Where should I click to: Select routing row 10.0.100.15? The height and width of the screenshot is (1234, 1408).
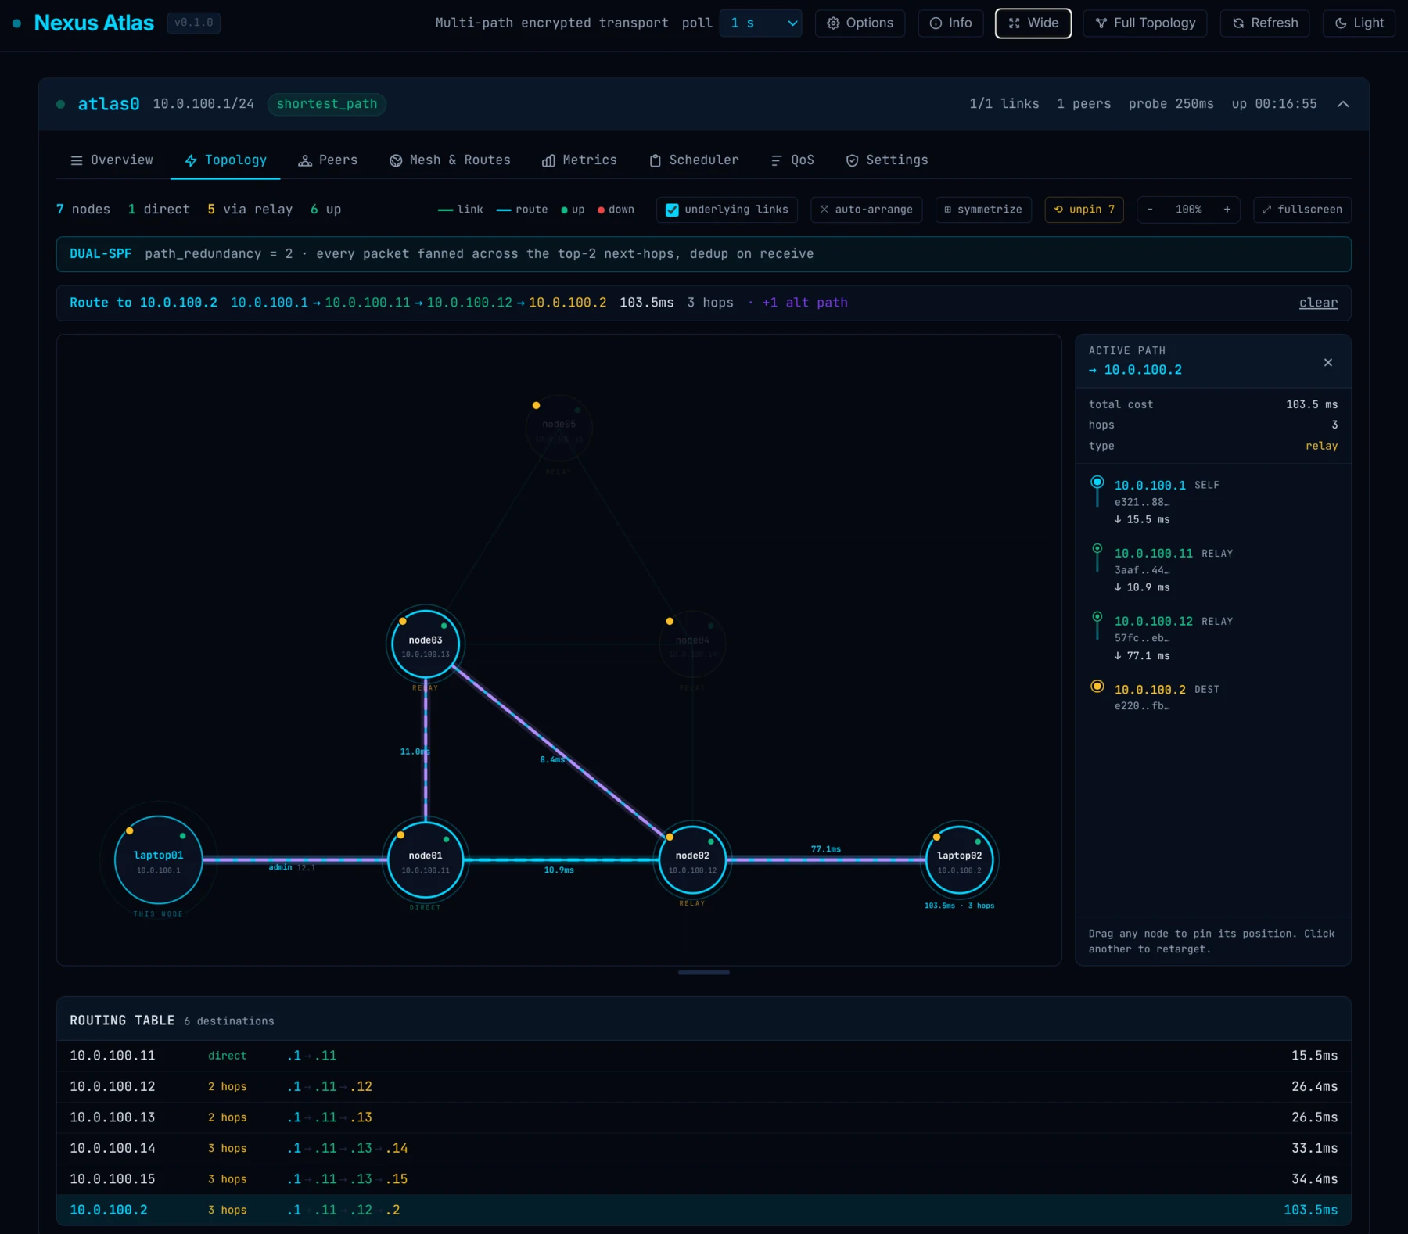(x=704, y=1179)
